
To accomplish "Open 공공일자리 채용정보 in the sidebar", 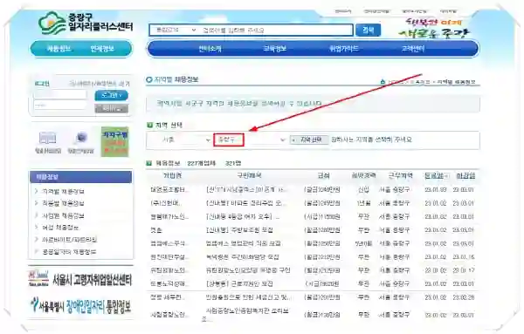I will click(69, 251).
